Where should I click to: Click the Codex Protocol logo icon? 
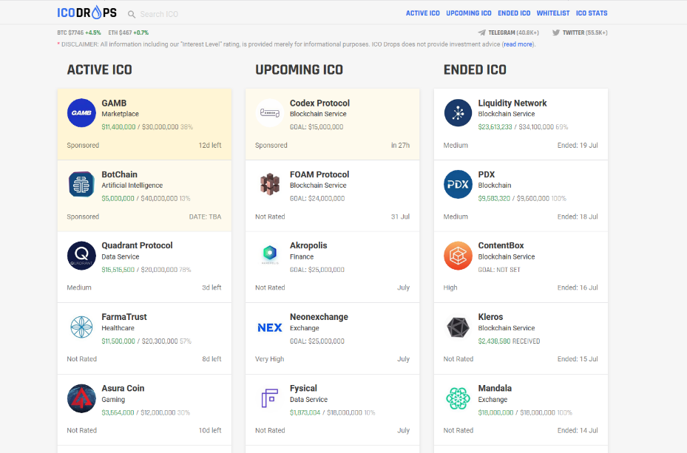tap(270, 113)
